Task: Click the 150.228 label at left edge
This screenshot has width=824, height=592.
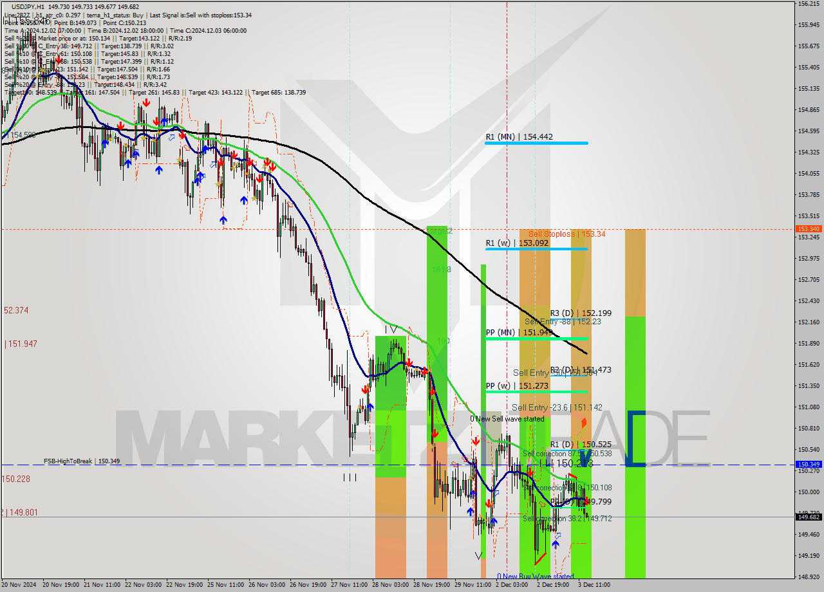Action: point(16,479)
